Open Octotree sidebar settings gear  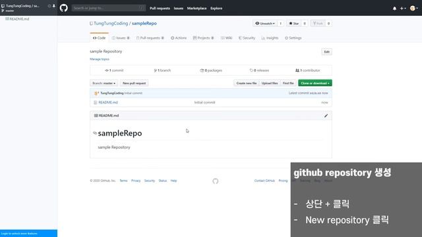click(x=49, y=6)
